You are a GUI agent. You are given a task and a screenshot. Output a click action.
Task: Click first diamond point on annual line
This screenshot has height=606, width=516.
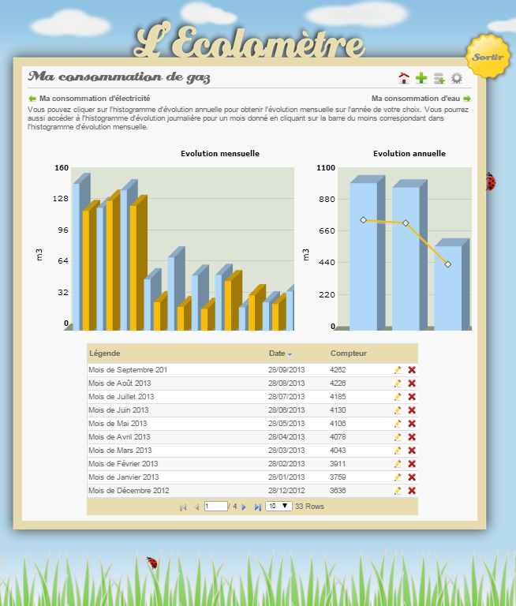point(363,220)
